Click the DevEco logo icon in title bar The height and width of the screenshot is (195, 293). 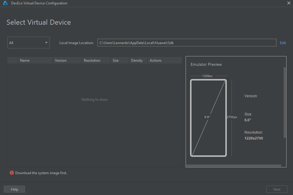[5, 3]
